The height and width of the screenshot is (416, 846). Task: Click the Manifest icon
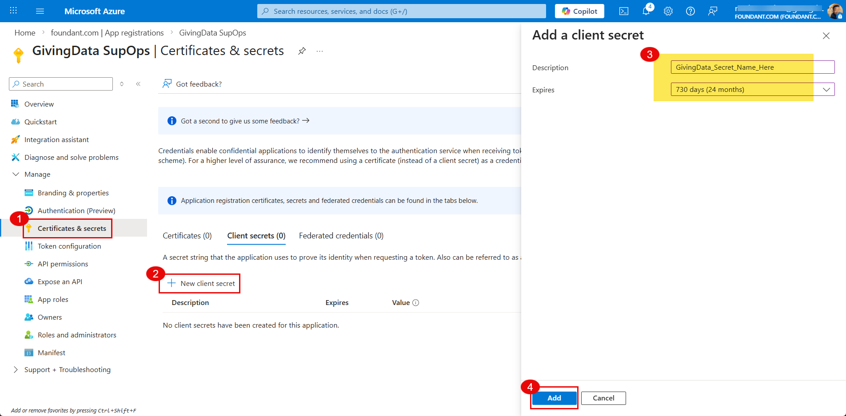(x=28, y=353)
